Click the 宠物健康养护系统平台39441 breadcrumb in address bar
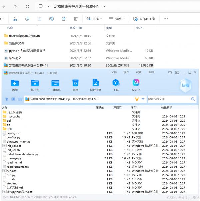Image resolution: width=200 pixels, height=201 pixels. click(76, 6)
